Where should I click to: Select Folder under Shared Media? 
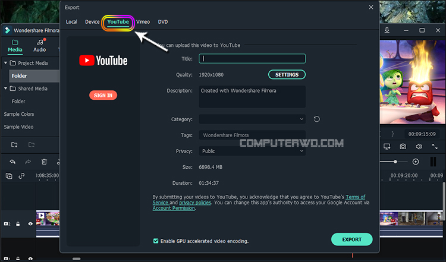coord(18,101)
